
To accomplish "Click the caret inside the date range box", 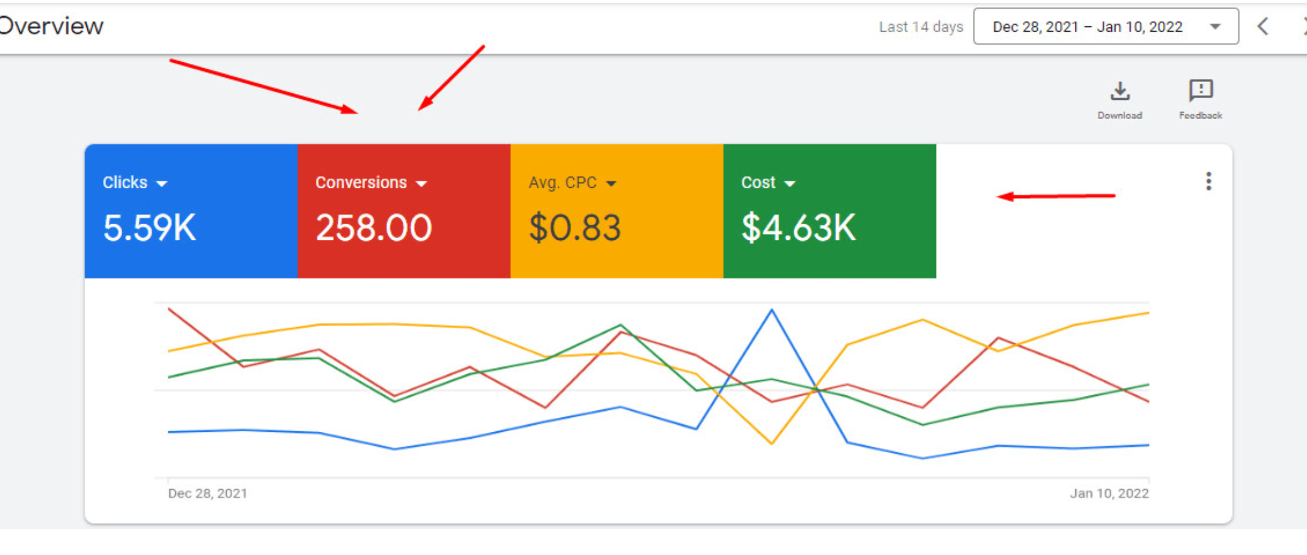I will click(x=1215, y=27).
